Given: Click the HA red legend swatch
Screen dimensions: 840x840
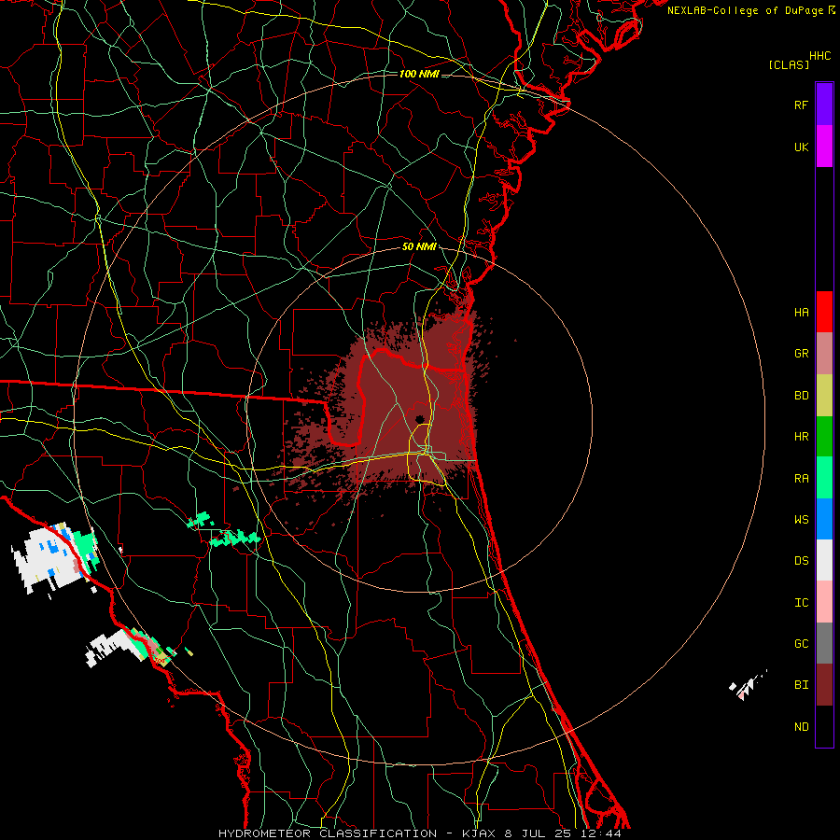Looking at the screenshot, I should 824,312.
